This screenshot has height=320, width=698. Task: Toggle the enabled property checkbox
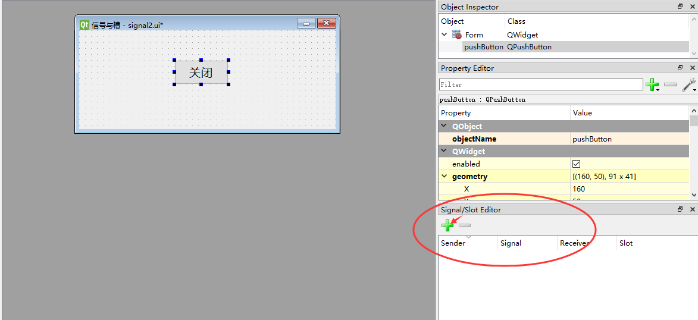(577, 164)
